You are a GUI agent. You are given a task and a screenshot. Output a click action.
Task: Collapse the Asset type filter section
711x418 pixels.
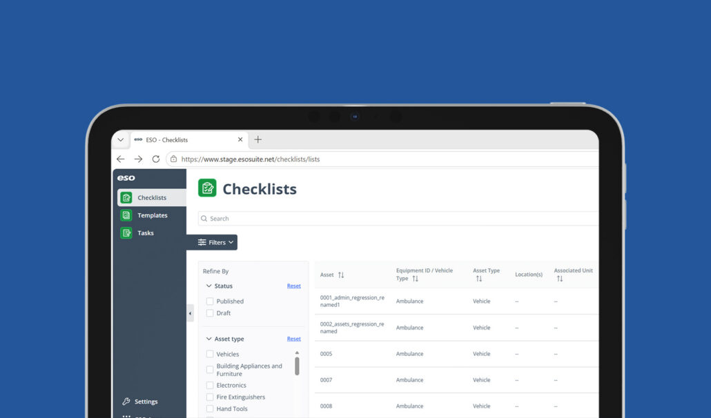tap(208, 339)
